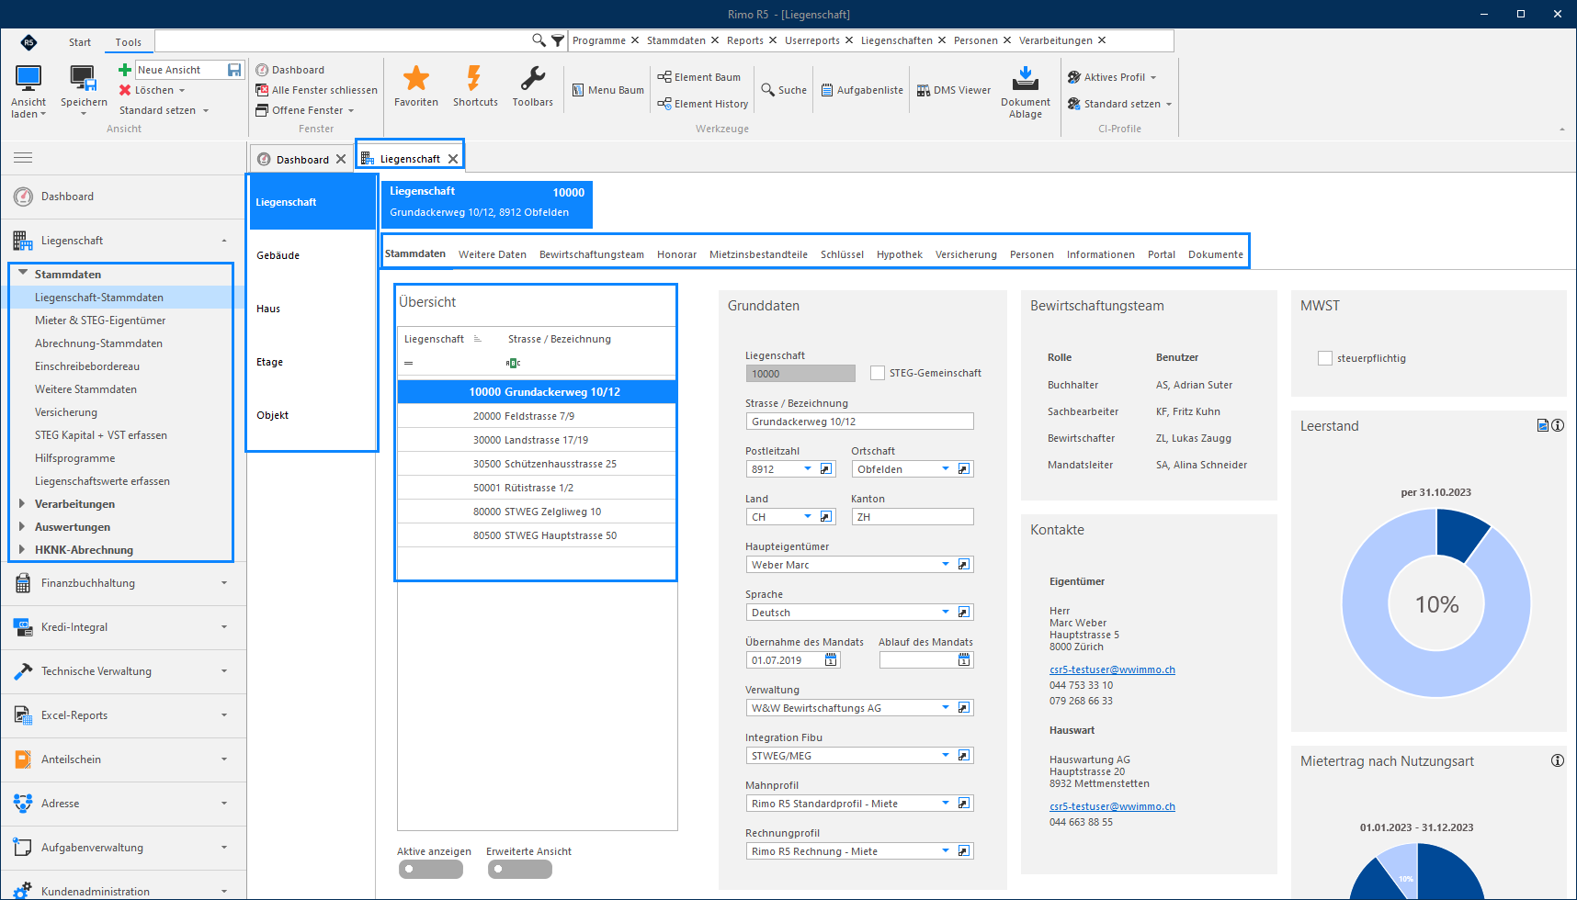Open Favoriten star icon
The image size is (1577, 900).
coord(416,78)
